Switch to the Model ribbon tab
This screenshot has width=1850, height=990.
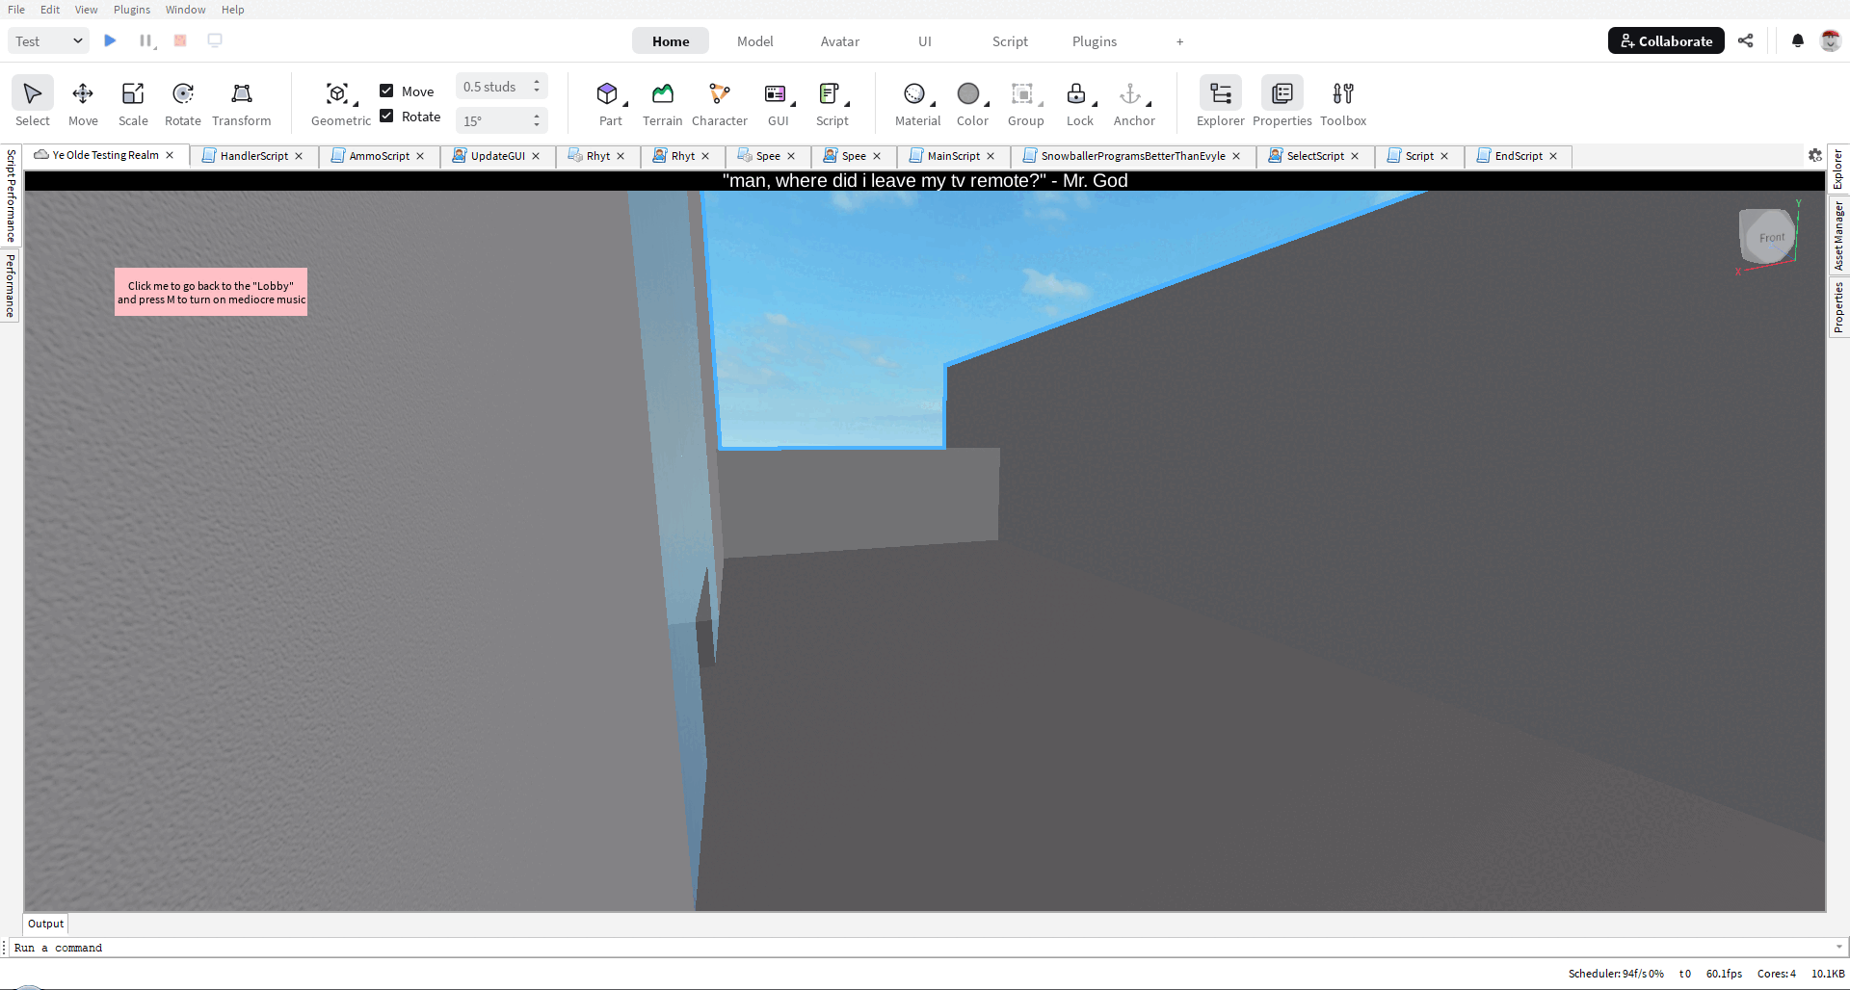click(x=754, y=41)
